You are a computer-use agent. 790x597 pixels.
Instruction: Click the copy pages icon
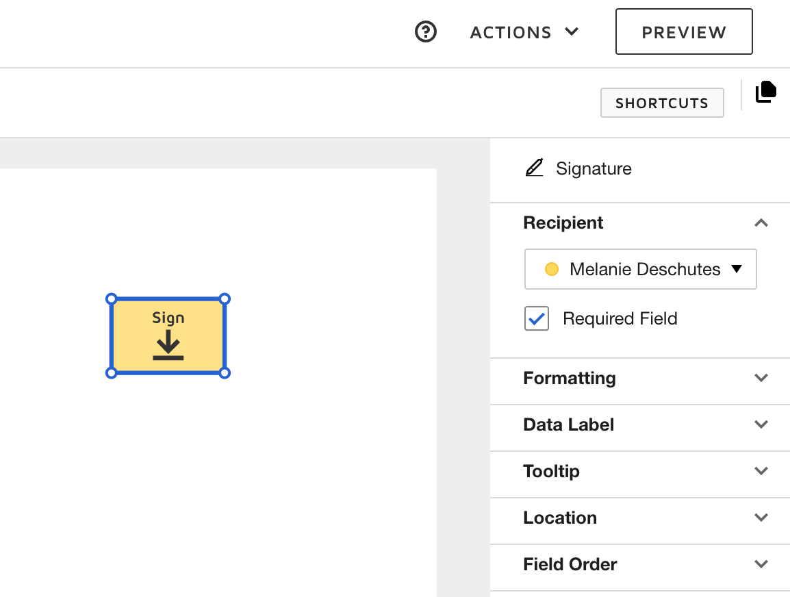tap(766, 92)
